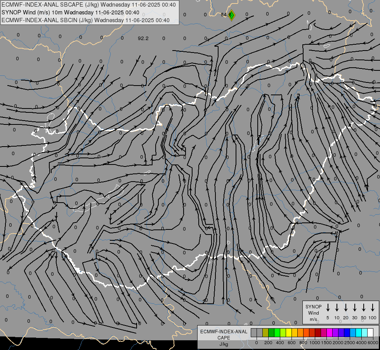The width and height of the screenshot is (380, 350).
Task: Click the 800 tick label on CAPE scale
Action: (303, 343)
